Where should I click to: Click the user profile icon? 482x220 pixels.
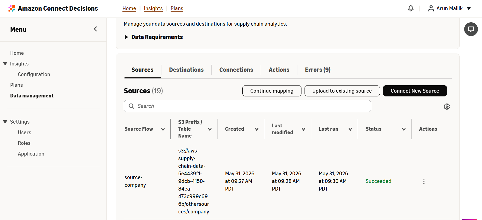pyautogui.click(x=431, y=8)
